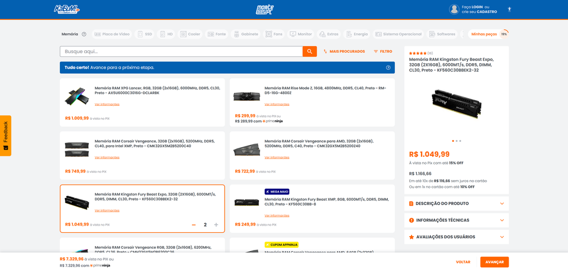This screenshot has height=271, width=568.
Task: Go to the Monitor step
Action: coord(301,34)
